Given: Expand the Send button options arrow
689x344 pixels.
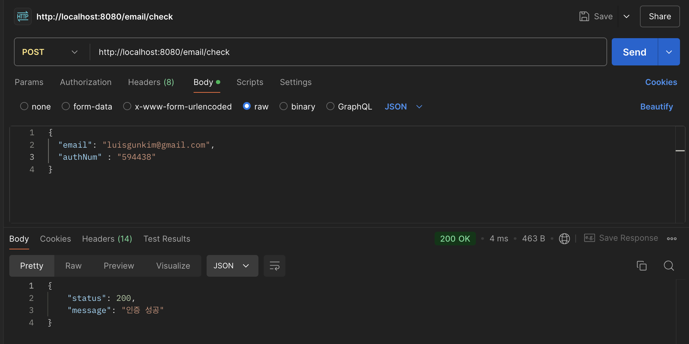Looking at the screenshot, I should tap(669, 52).
